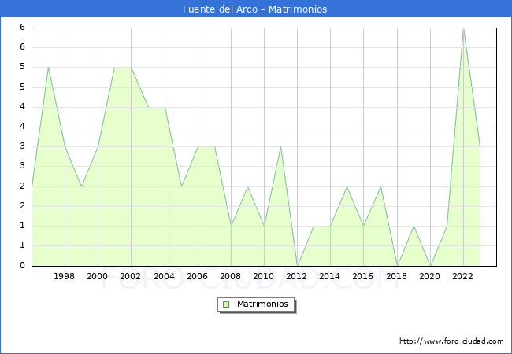The image size is (512, 354).
Task: Click the 2014 x-axis label
Action: 330,276
